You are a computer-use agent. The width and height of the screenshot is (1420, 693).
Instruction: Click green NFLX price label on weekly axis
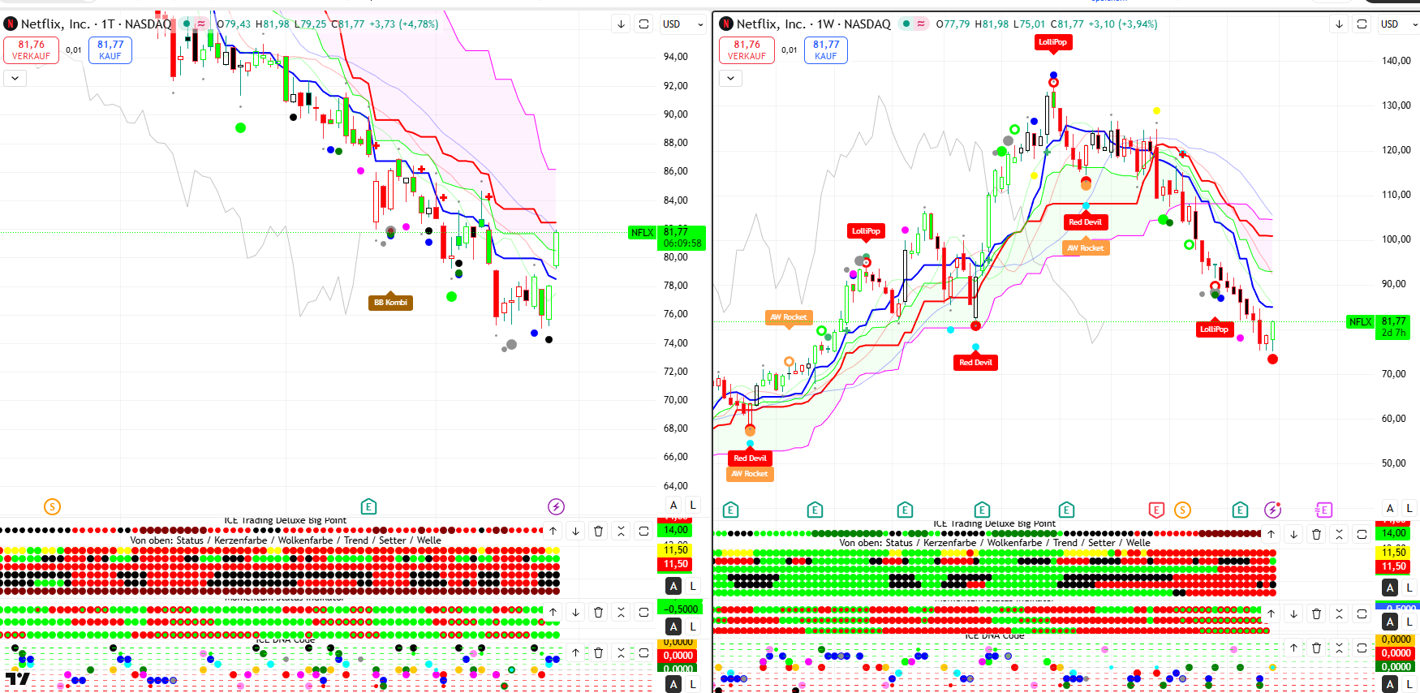[1360, 322]
